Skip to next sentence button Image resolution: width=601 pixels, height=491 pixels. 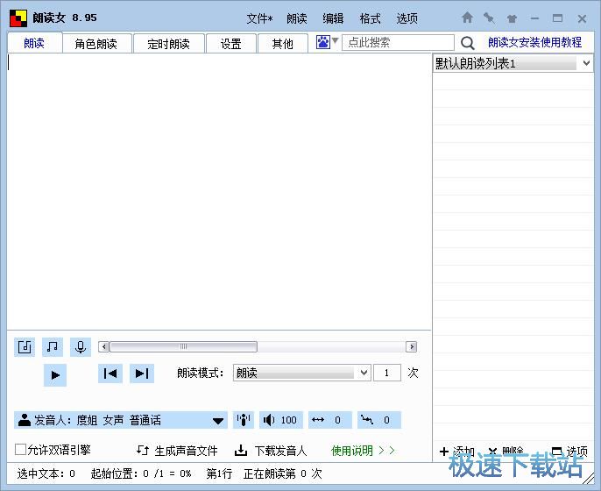point(141,374)
